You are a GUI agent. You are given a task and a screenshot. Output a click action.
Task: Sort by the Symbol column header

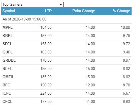pos(9,11)
